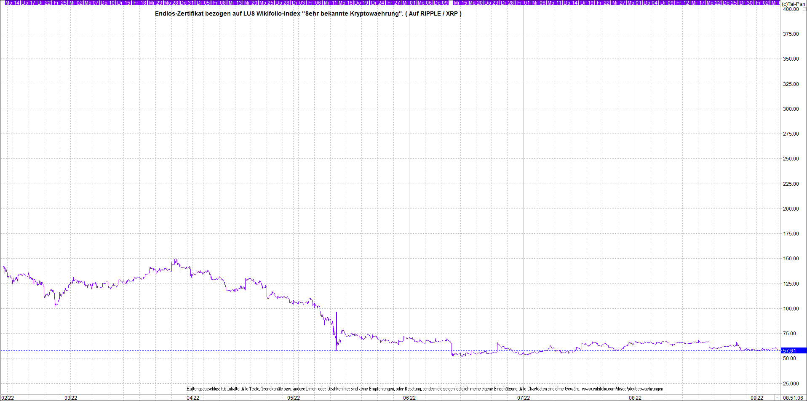807x401 pixels.
Task: Click the 100.00 price axis label
Action: [791, 309]
